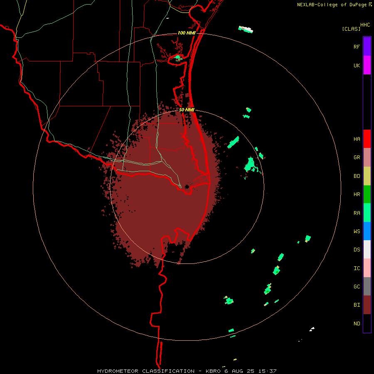The width and height of the screenshot is (374, 374).
Task: Click the 'HA' legend label text
Action: [x=357, y=139]
